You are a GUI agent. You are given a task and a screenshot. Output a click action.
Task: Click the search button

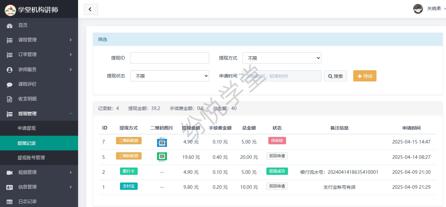(x=335, y=76)
